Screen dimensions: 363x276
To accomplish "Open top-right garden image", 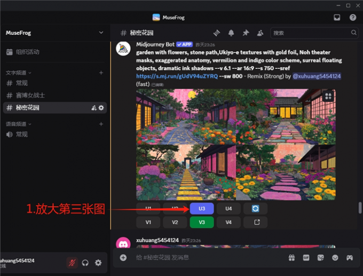I will point(286,117).
